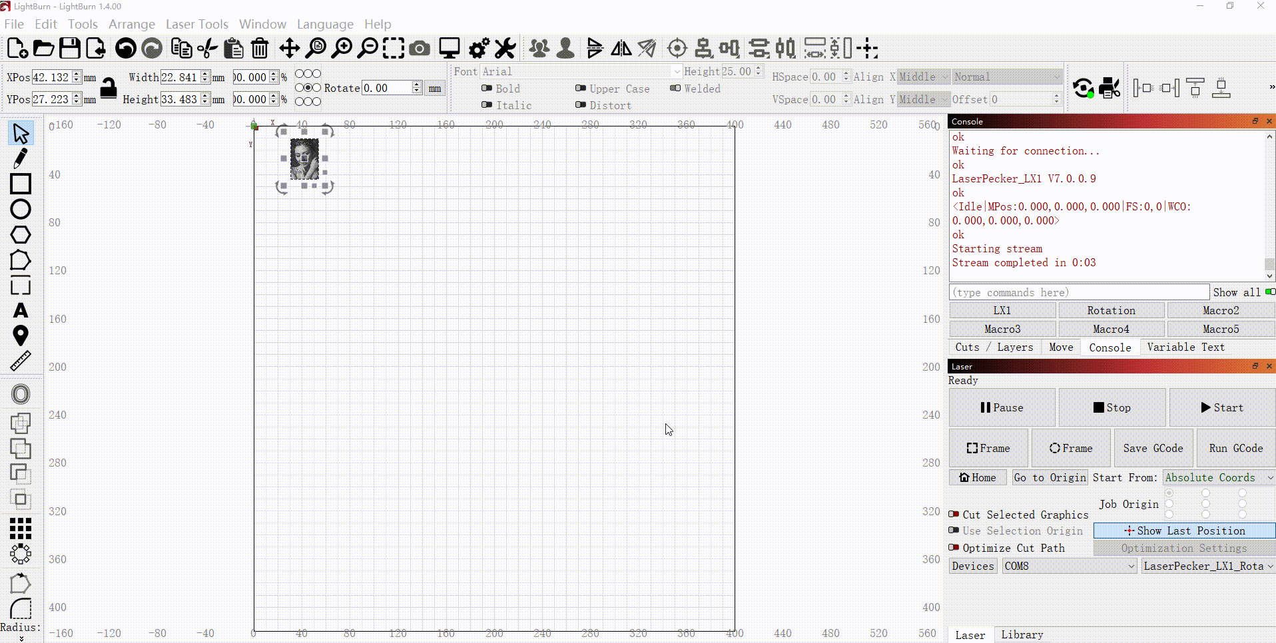The height and width of the screenshot is (643, 1276).
Task: Click the Undo arrow icon
Action: point(125,48)
